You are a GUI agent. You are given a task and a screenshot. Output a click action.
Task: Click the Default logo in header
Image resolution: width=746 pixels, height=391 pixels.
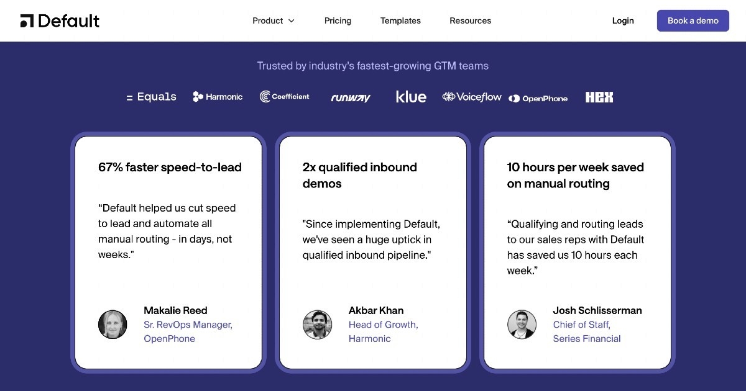click(60, 20)
